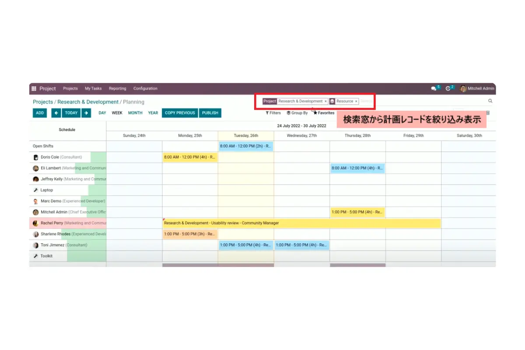The image size is (525, 350).
Task: Open the Reporting menu
Action: [117, 88]
